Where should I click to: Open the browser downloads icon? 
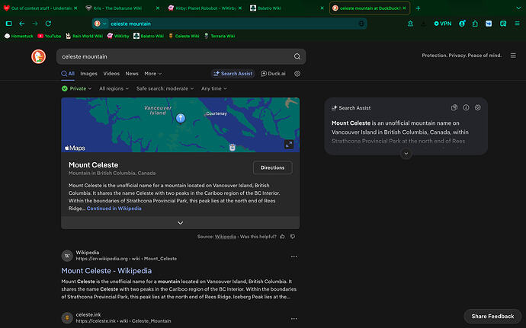tap(423, 24)
